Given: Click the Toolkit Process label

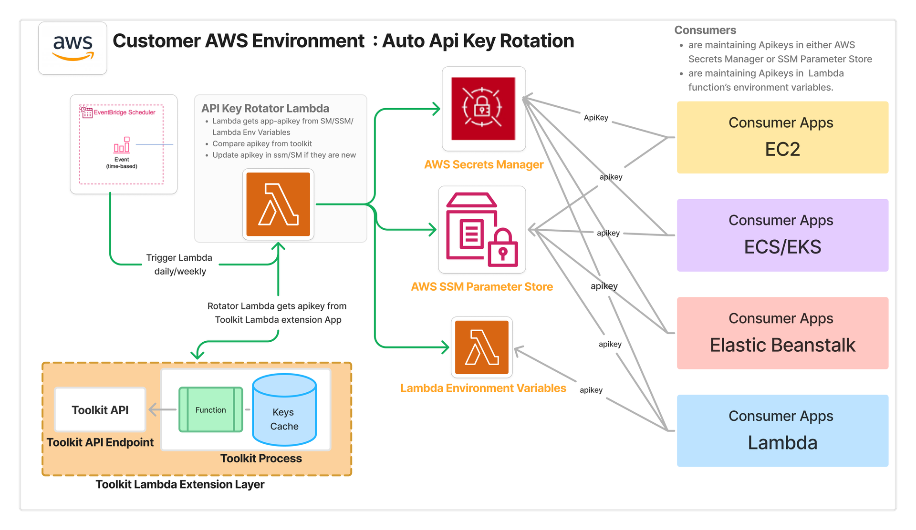Looking at the screenshot, I should tap(261, 459).
